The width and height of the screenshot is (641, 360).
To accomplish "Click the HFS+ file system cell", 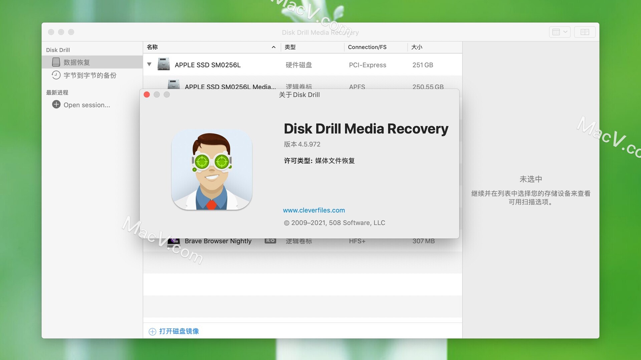I will pos(357,241).
